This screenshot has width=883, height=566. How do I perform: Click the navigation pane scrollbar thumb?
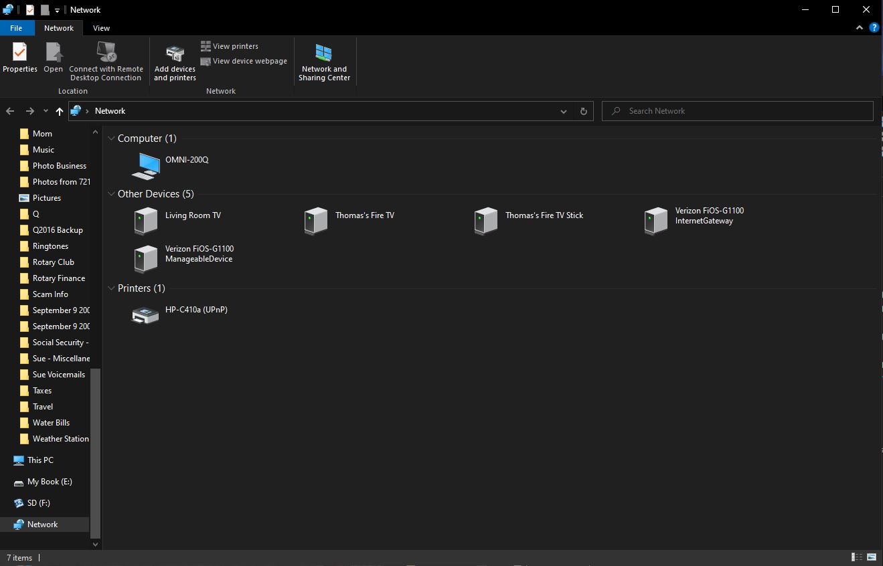click(x=95, y=453)
